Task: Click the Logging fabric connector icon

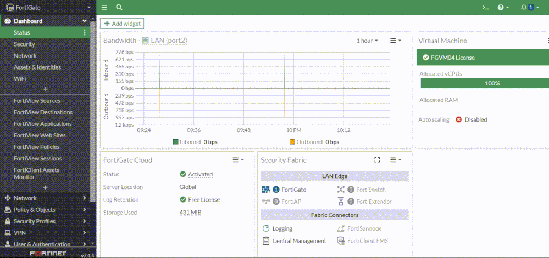Action: click(x=266, y=228)
